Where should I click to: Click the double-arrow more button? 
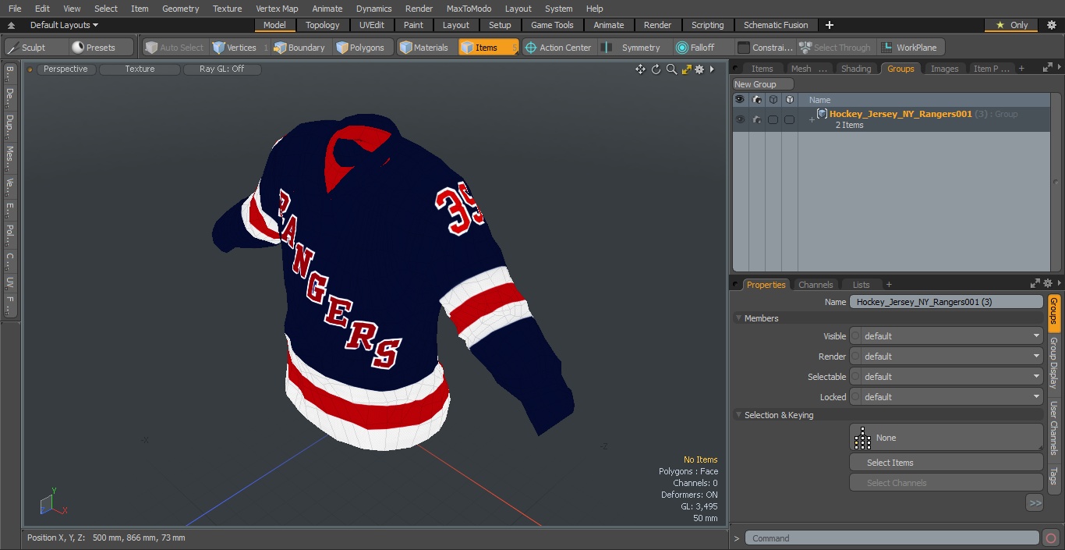click(1035, 503)
